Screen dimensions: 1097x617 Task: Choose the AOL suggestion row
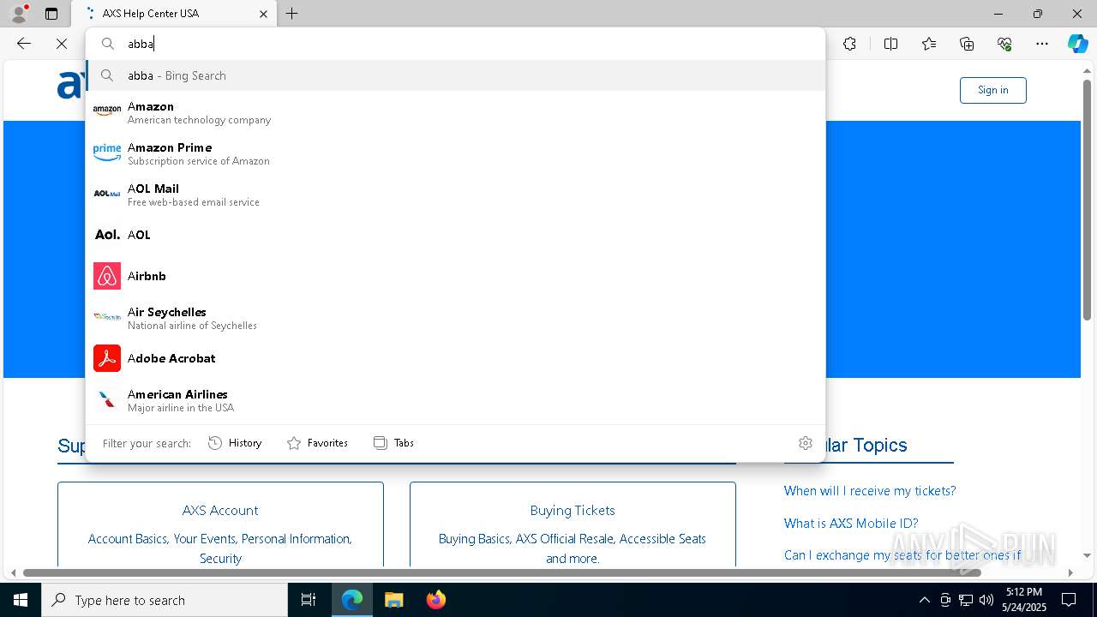455,235
